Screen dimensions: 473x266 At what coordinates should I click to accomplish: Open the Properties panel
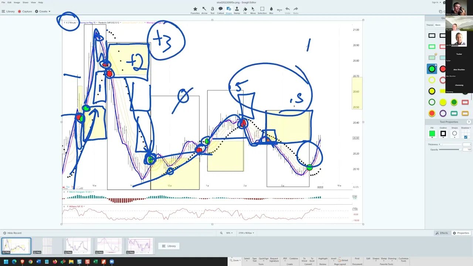point(461,233)
